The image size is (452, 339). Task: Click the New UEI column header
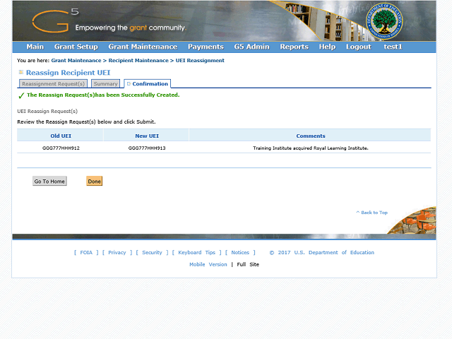point(147,136)
